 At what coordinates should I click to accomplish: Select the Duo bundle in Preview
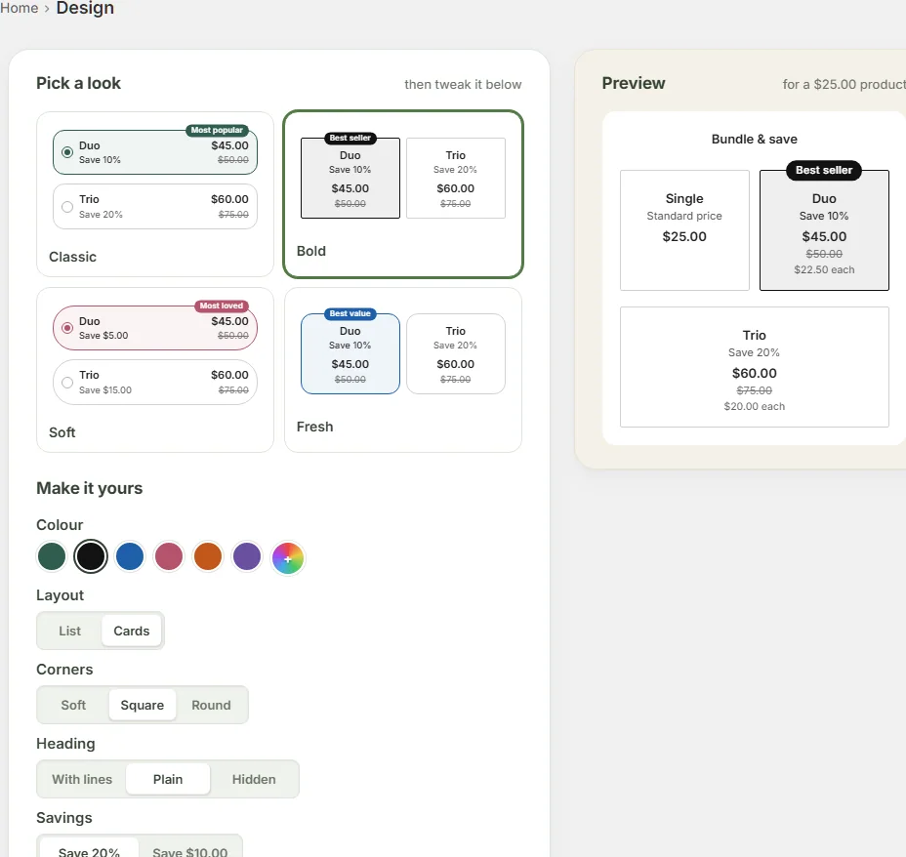point(824,229)
